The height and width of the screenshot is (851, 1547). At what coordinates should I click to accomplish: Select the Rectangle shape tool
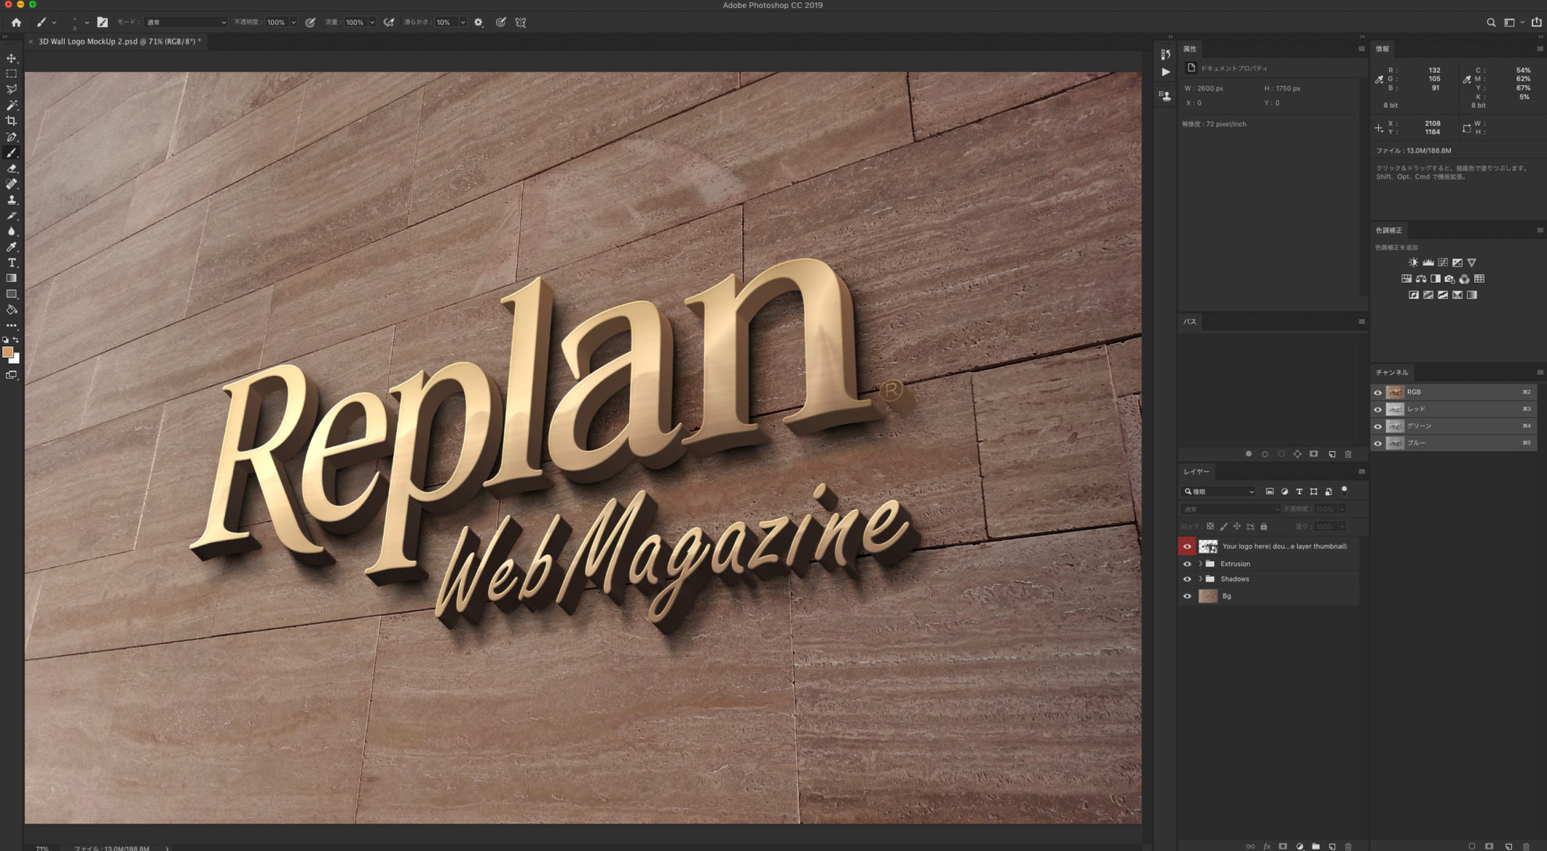[x=12, y=295]
